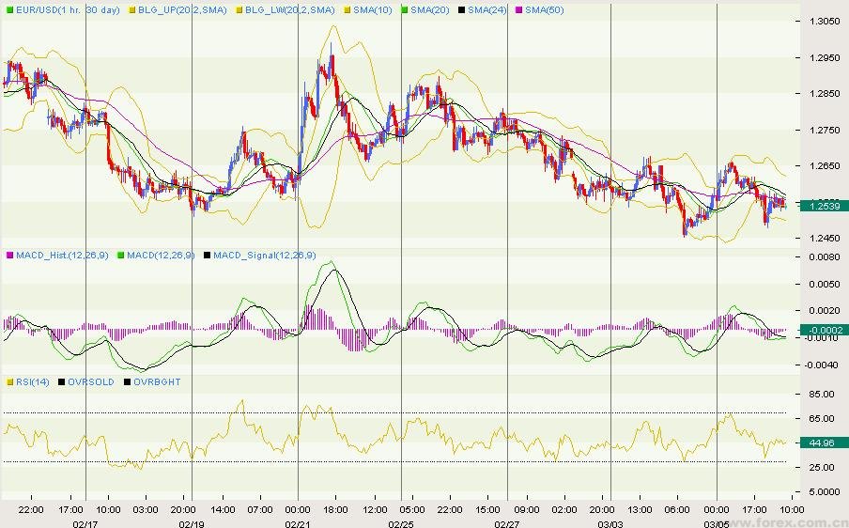The height and width of the screenshot is (528, 849).
Task: Click the -0.0040 MACD axis value
Action: pyautogui.click(x=823, y=365)
